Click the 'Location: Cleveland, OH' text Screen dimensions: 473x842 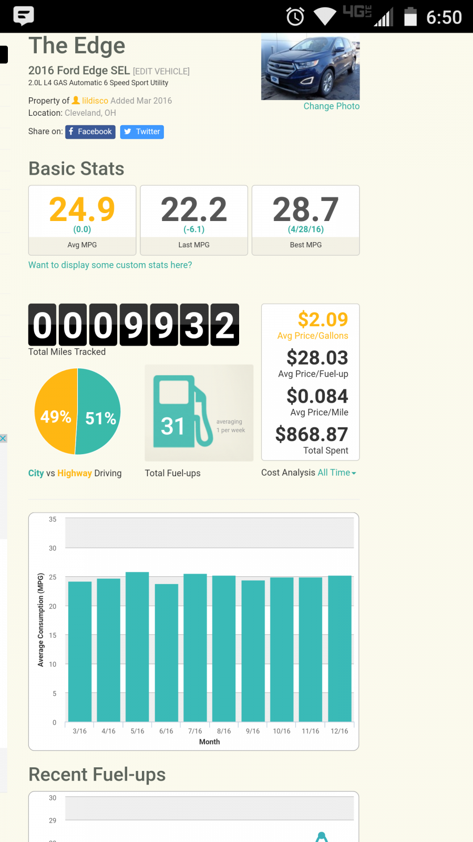pos(72,113)
